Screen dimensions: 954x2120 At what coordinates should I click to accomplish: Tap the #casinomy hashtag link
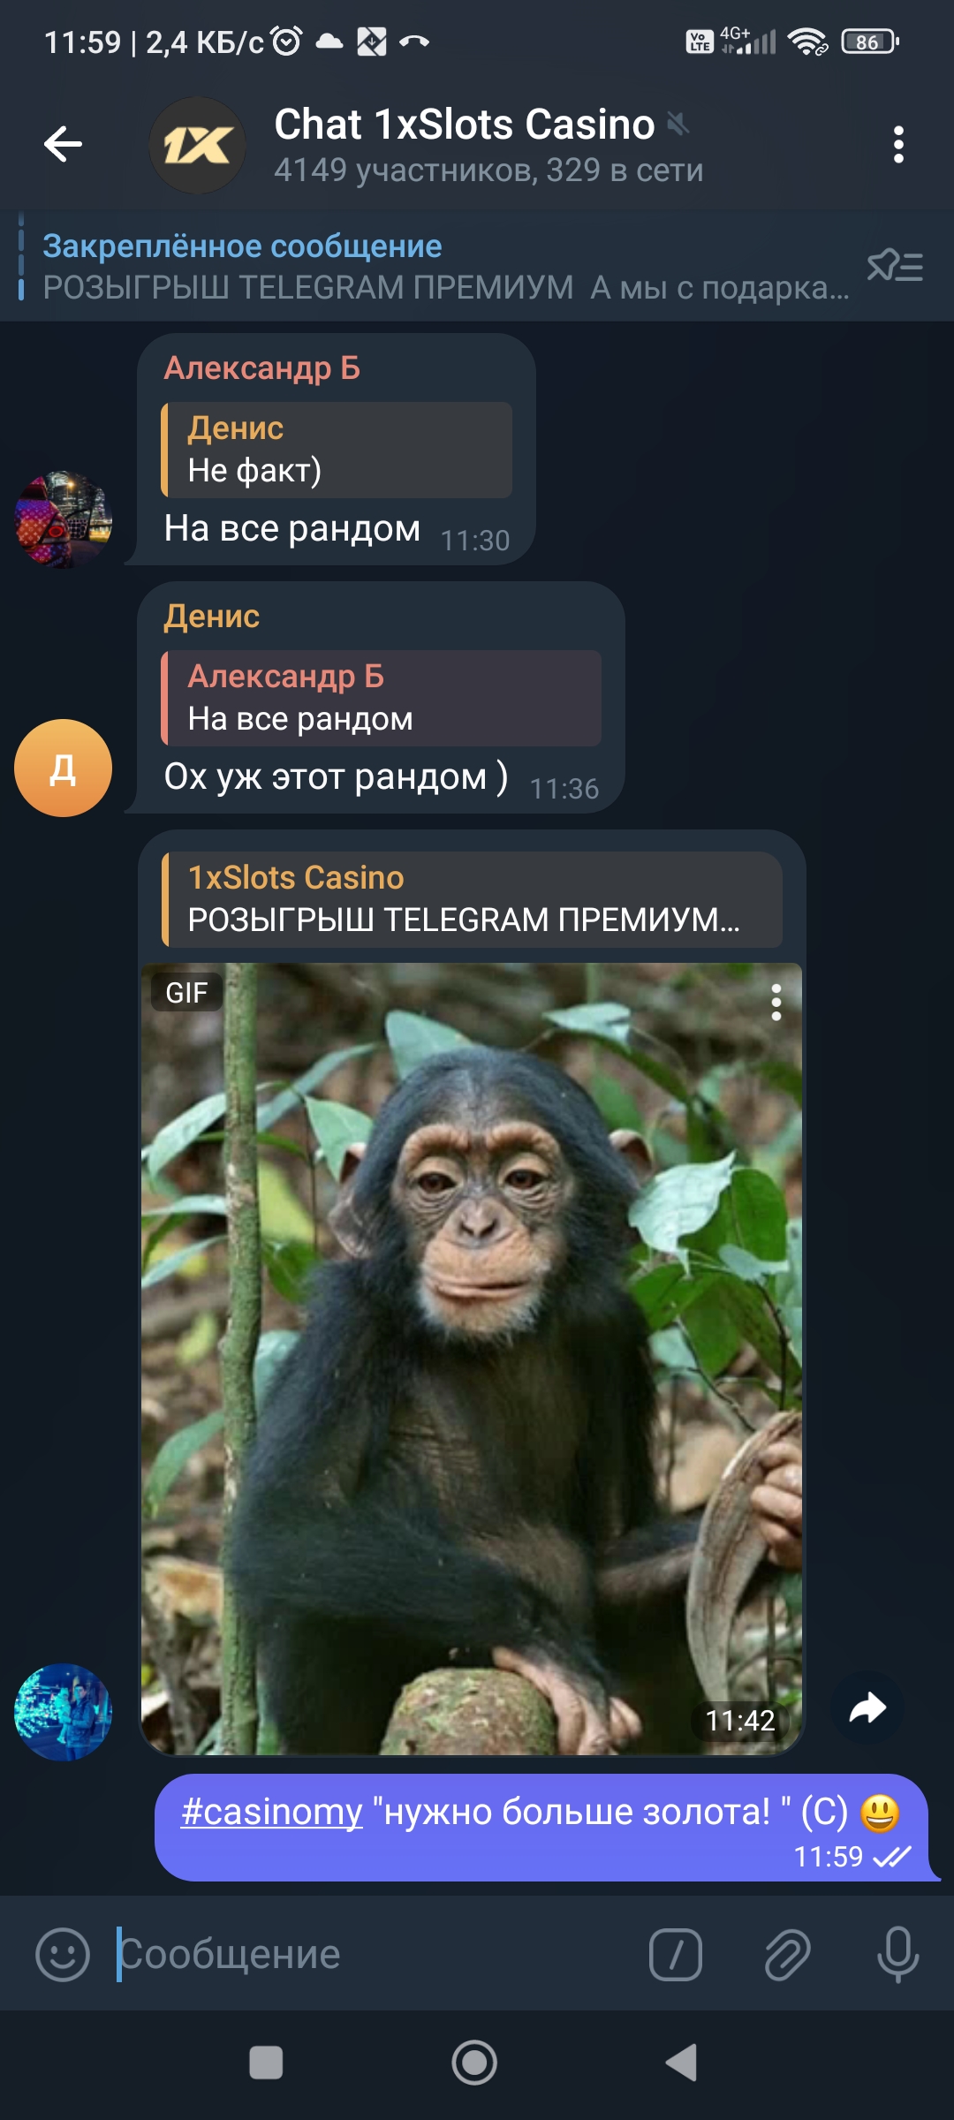click(271, 1812)
